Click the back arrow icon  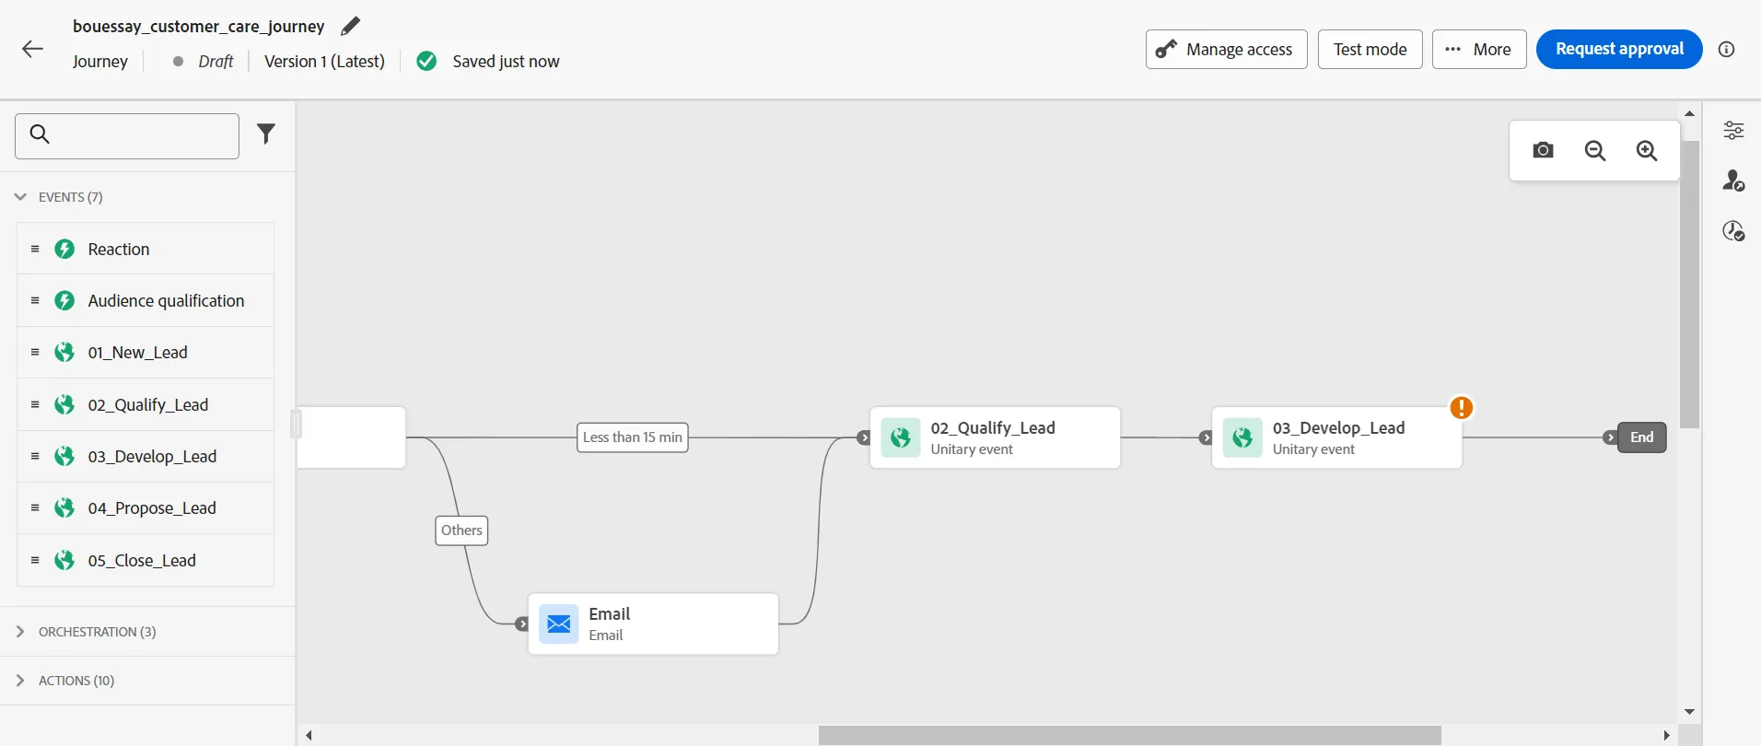click(x=32, y=49)
